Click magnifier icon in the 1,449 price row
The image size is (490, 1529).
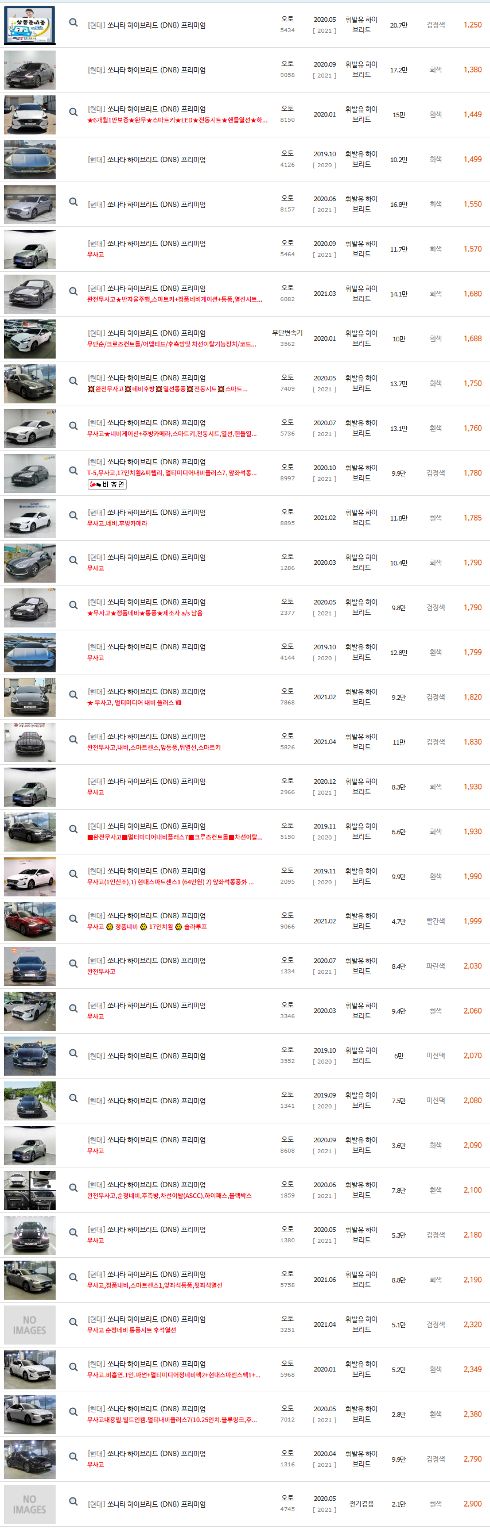(x=73, y=112)
